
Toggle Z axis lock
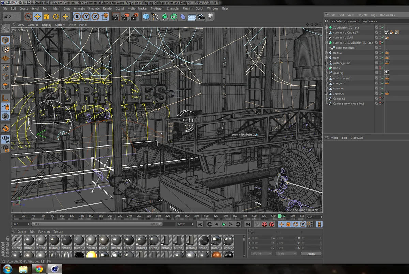click(95, 16)
